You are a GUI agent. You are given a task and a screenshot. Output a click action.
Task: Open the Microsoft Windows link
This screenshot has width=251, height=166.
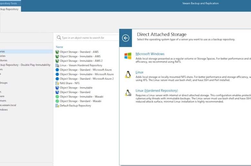(x=150, y=54)
